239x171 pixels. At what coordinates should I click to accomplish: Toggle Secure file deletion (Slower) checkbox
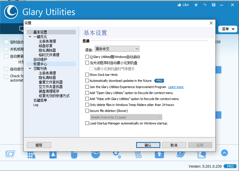(87, 110)
